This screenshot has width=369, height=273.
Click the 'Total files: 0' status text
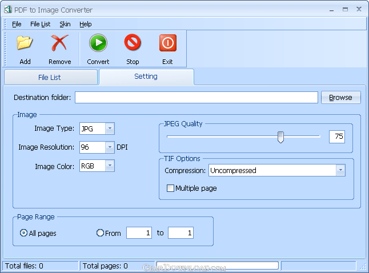tap(24, 266)
